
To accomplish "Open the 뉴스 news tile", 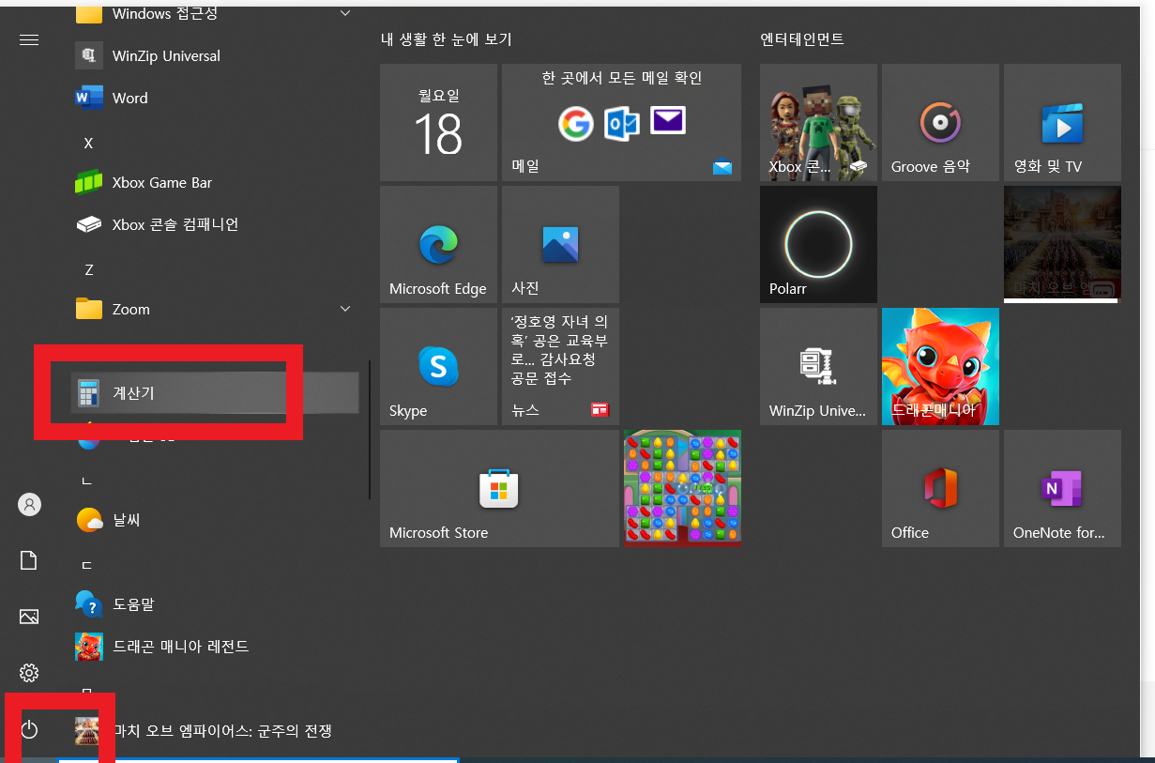I will (560, 366).
